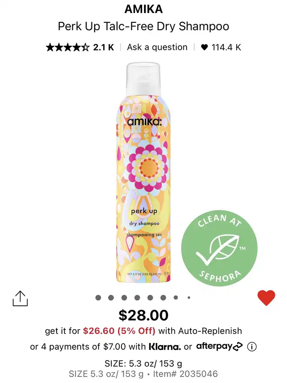Select the last tiny carousel dot
The height and width of the screenshot is (383, 287).
tap(189, 298)
